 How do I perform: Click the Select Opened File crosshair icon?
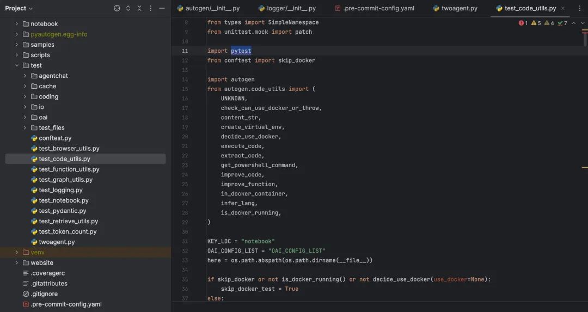[117, 8]
